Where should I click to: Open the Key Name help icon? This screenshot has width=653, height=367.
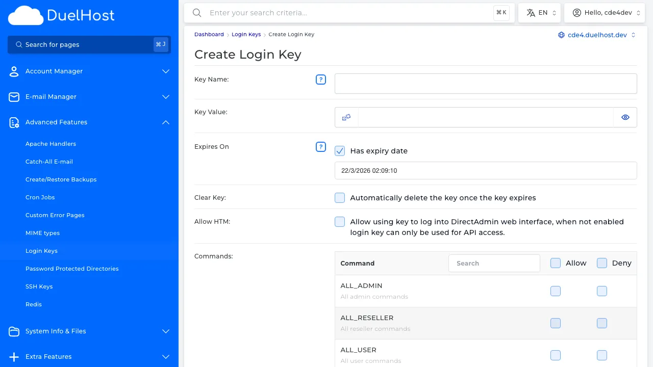pyautogui.click(x=321, y=80)
